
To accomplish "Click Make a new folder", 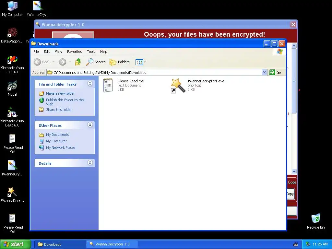I will coord(60,93).
